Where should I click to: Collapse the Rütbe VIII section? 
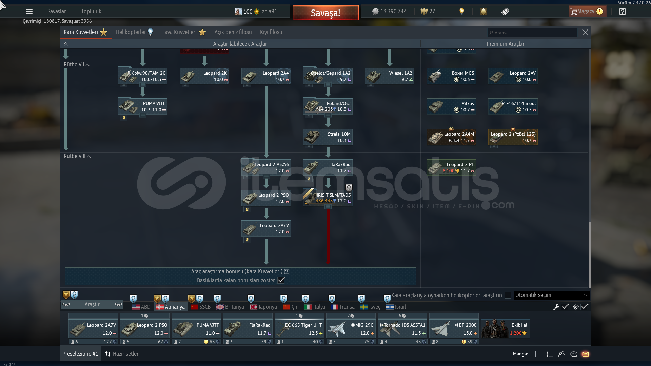pyautogui.click(x=77, y=156)
